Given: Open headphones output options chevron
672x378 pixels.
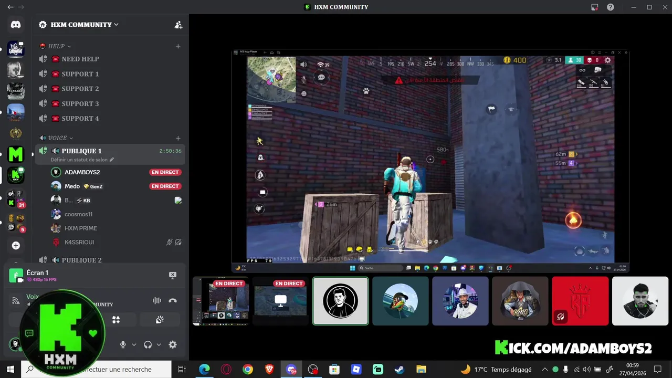Looking at the screenshot, I should click(159, 345).
